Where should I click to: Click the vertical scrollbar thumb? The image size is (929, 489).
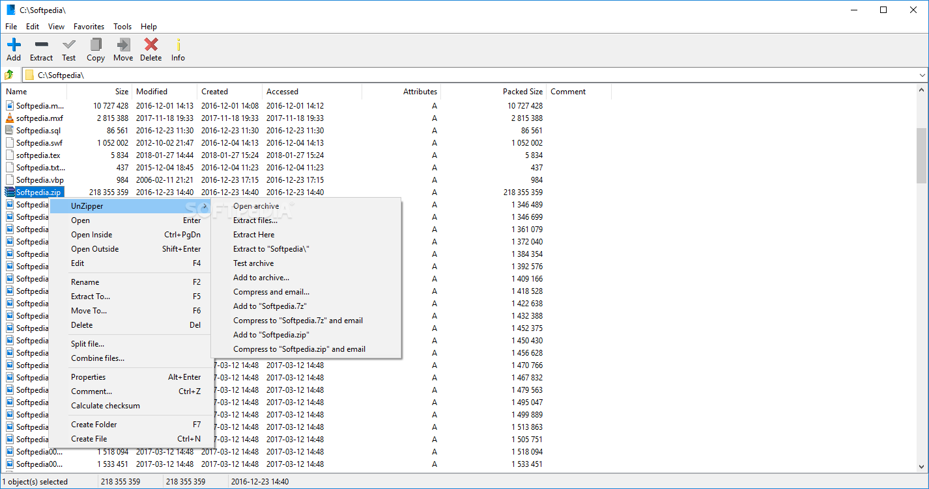click(x=921, y=155)
